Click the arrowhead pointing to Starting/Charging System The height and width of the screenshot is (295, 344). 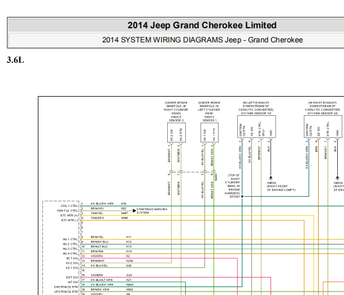pos(134,211)
